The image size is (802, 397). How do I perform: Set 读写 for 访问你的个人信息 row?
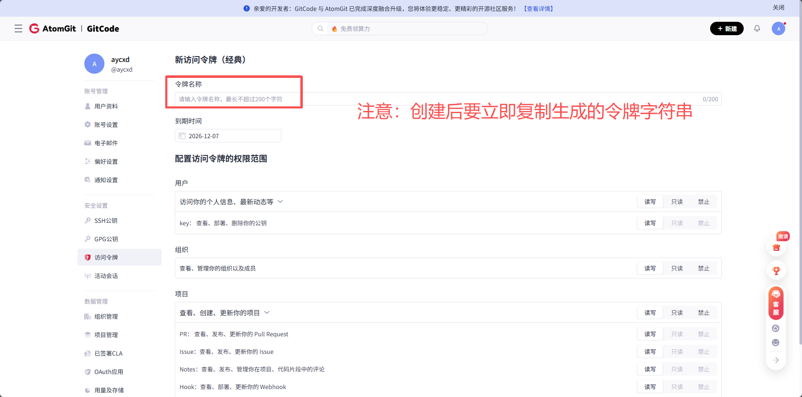(x=650, y=202)
